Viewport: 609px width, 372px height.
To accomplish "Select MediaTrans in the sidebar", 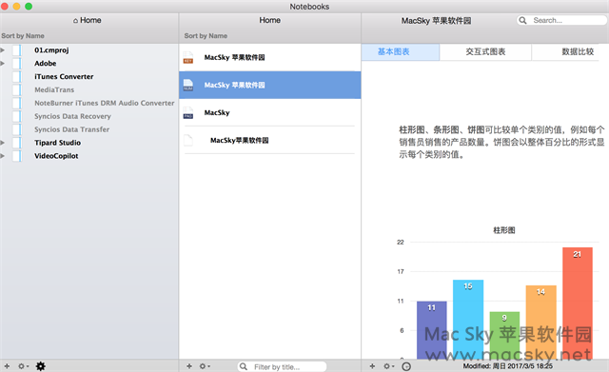I will click(x=54, y=89).
